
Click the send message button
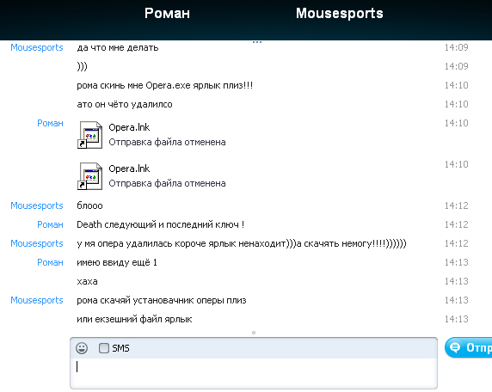pos(469,347)
